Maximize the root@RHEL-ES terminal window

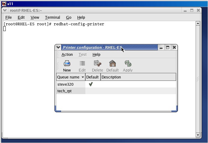point(192,10)
